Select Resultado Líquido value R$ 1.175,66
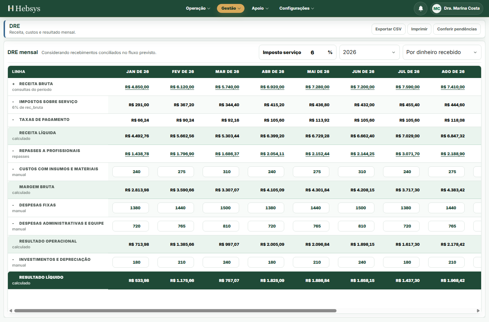Viewport: 489px width, 322px height. click(182, 280)
